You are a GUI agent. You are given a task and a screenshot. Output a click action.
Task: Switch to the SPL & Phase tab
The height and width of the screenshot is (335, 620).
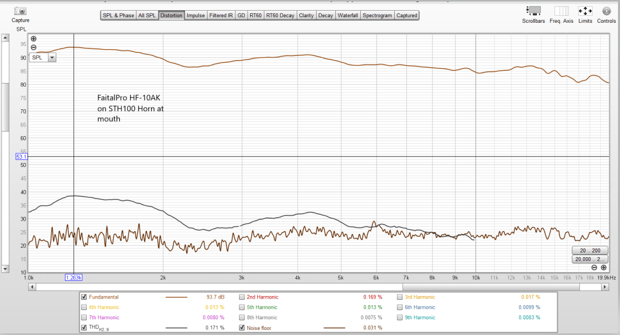(x=118, y=16)
